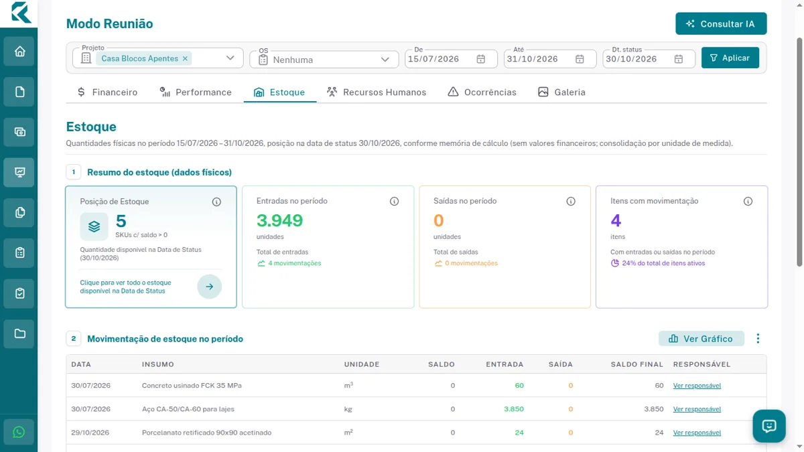This screenshot has height=452, width=804.
Task: Remove the Casa Blocos Apentes project chip
Action: click(185, 58)
